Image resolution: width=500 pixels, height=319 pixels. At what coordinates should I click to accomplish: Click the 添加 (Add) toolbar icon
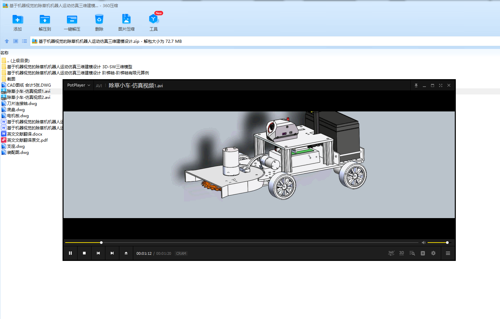click(x=18, y=22)
